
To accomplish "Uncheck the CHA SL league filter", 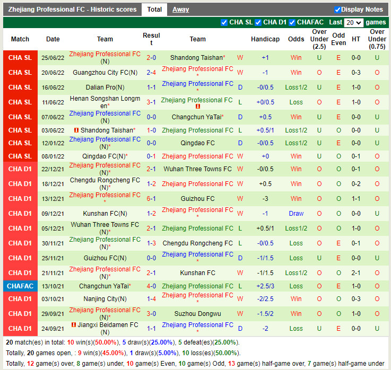I will click(x=224, y=22).
